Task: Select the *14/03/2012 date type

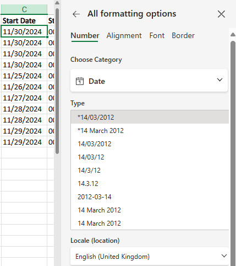Action: pyautogui.click(x=150, y=117)
